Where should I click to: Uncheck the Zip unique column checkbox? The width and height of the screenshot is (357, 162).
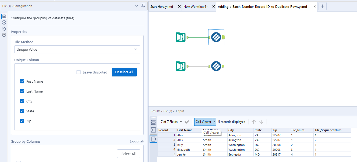pyautogui.click(x=22, y=121)
